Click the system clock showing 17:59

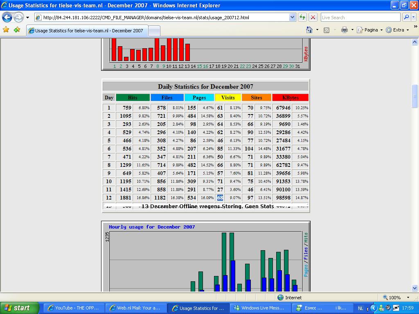coord(408,308)
